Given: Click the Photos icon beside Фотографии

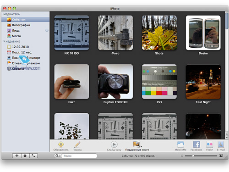Looking at the screenshot, I should click(x=9, y=25).
